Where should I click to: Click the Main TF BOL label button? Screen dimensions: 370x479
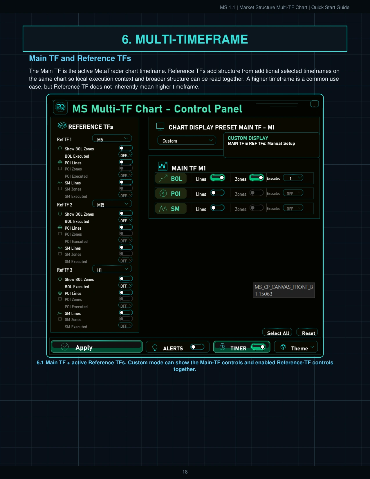pyautogui.click(x=171, y=179)
